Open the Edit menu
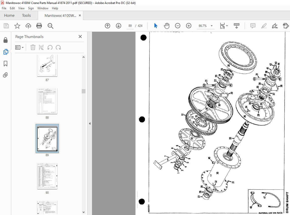The height and width of the screenshot is (215, 290). tap(12, 8)
